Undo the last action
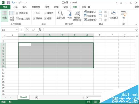 (13, 2)
